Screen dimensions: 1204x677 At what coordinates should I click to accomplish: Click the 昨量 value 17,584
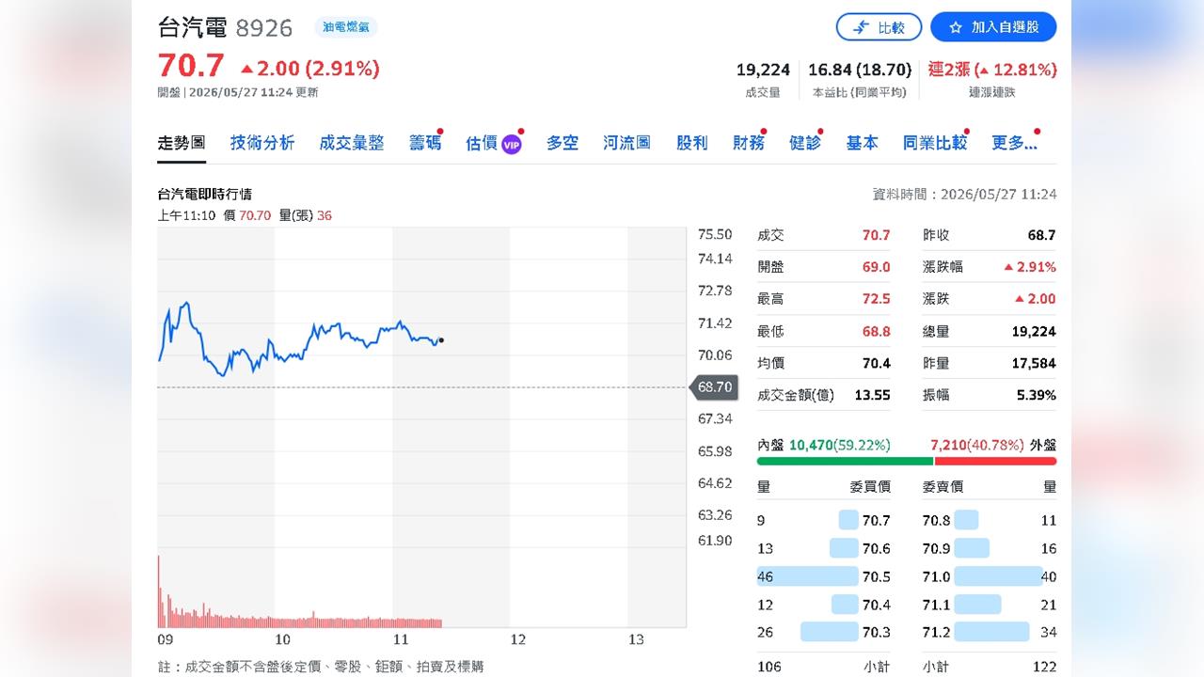(1034, 363)
